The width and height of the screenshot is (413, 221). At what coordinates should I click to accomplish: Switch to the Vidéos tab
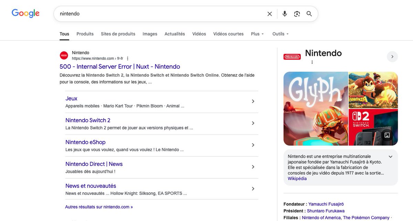(x=199, y=34)
